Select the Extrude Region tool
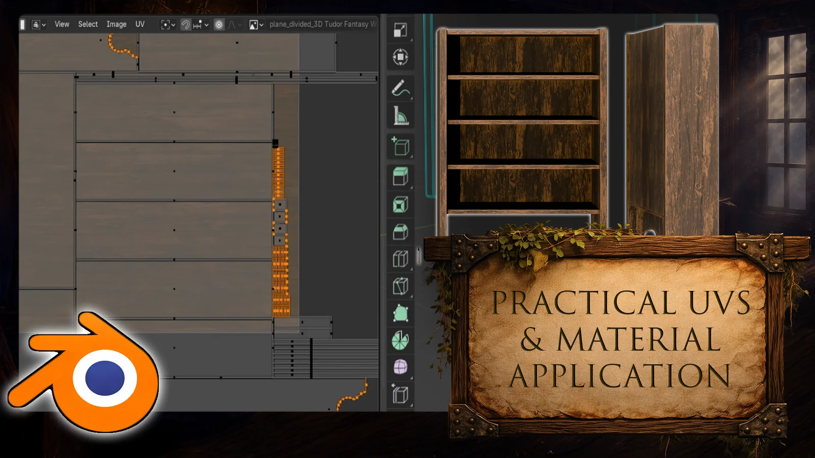Screen dimensions: 815x458 point(400,175)
